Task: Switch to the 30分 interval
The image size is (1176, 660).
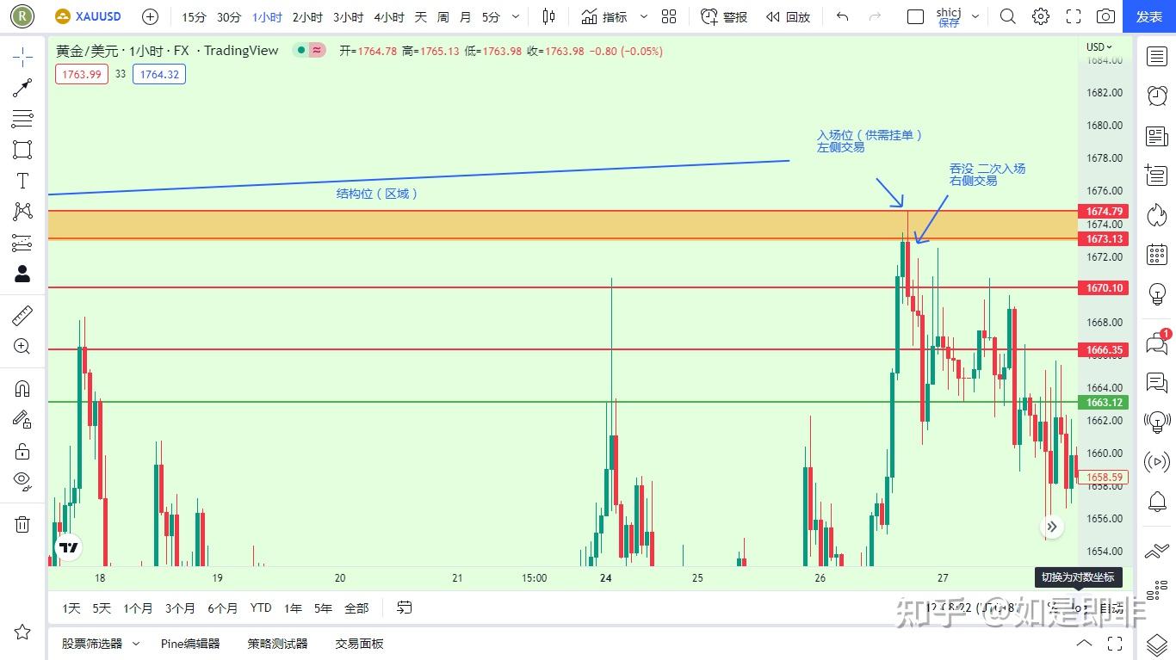Action: coord(229,17)
